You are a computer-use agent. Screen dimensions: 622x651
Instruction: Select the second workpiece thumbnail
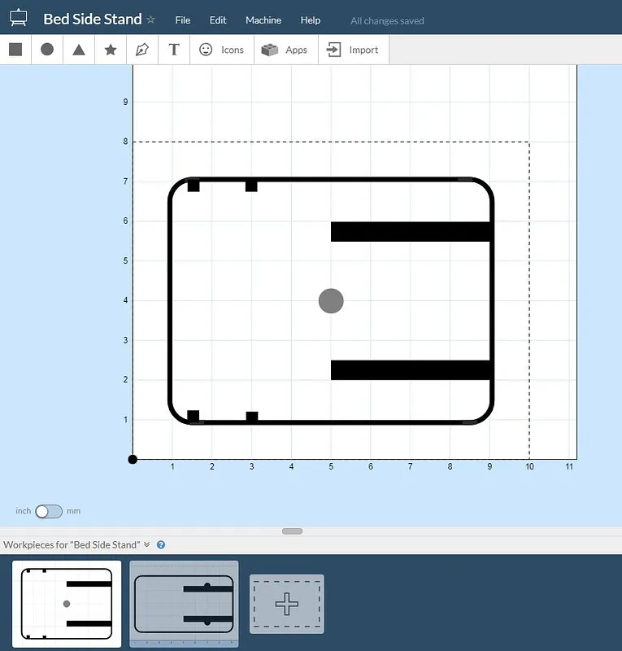[184, 604]
